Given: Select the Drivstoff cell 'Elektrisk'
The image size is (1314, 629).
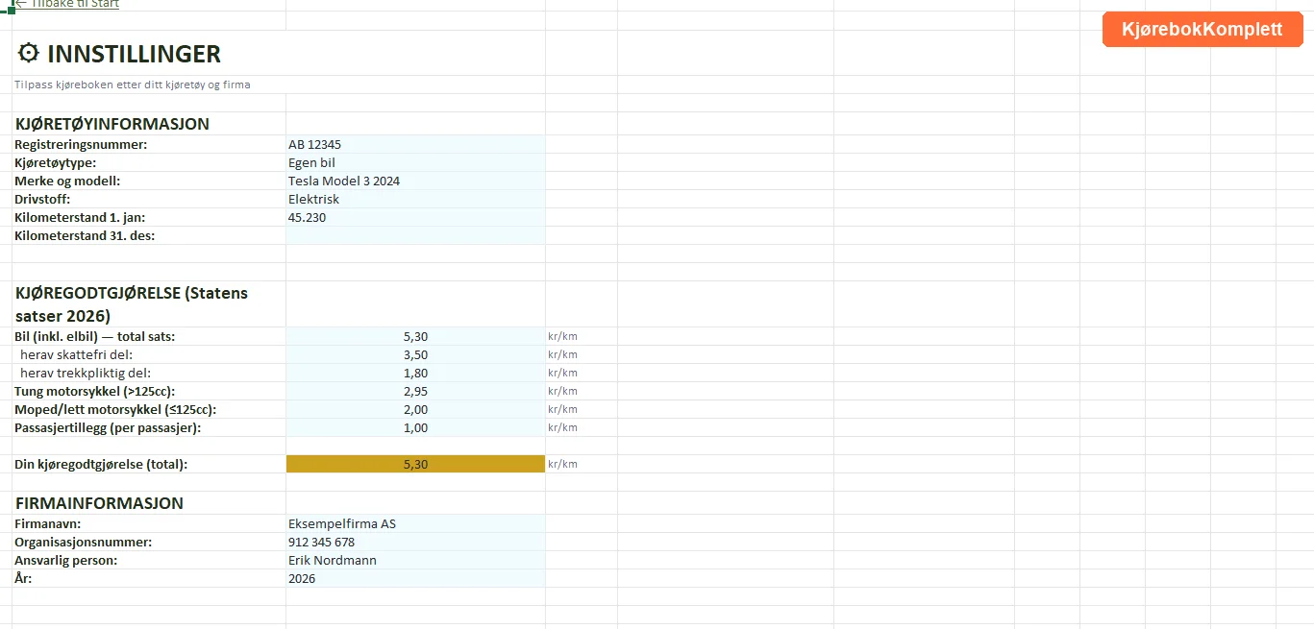Looking at the screenshot, I should click(x=415, y=200).
